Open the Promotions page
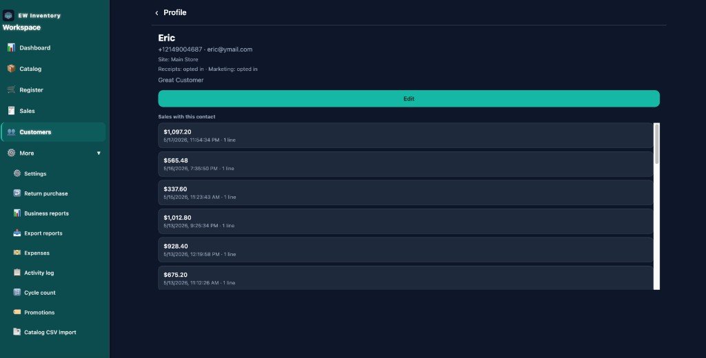Image resolution: width=706 pixels, height=358 pixels. 57,312
